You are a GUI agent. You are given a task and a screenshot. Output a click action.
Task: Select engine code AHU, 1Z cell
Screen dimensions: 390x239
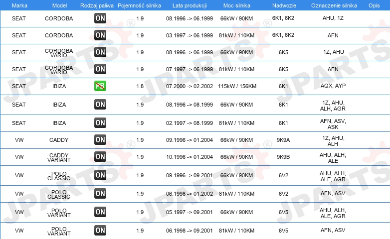pos(333,18)
